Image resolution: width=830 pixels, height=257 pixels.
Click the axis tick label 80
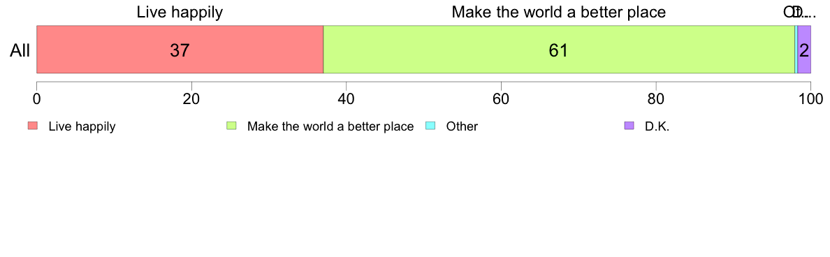pos(656,98)
